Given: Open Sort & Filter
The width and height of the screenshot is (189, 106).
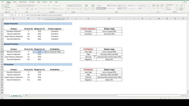Looking at the screenshot, I should tap(177, 7).
